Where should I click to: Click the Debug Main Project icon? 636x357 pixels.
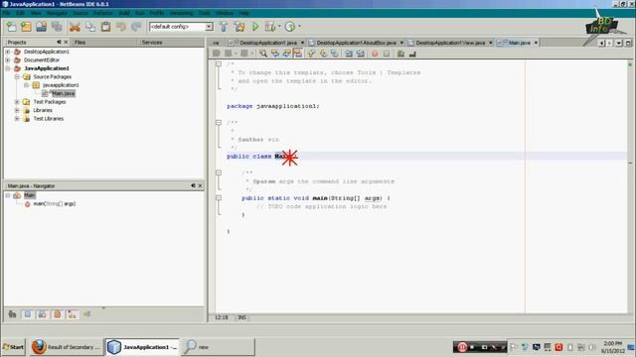tap(270, 27)
